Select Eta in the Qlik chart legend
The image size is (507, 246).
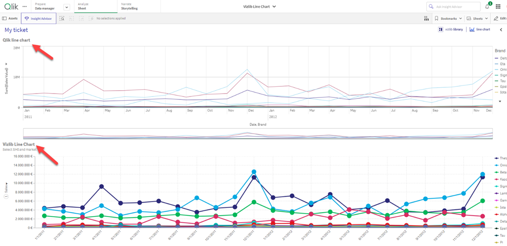coord(500,64)
